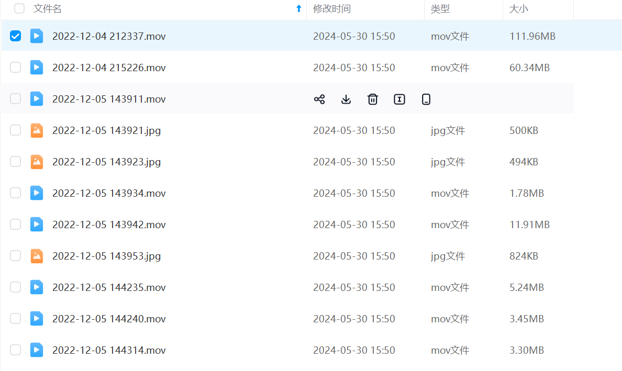
Task: Open the file 2022-12-05 143934.mov
Action: click(109, 193)
